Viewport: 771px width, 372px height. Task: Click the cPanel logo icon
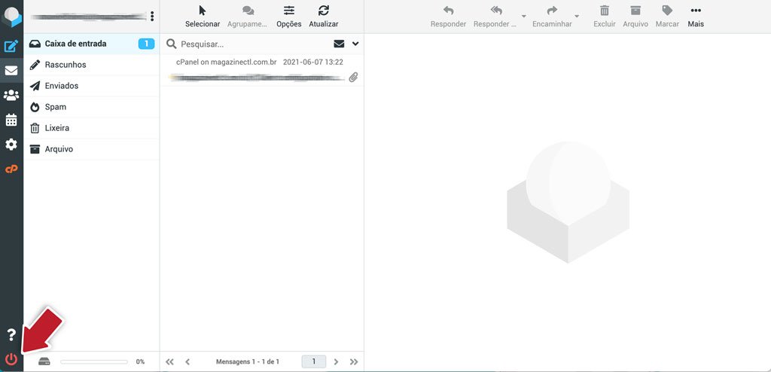(x=11, y=169)
